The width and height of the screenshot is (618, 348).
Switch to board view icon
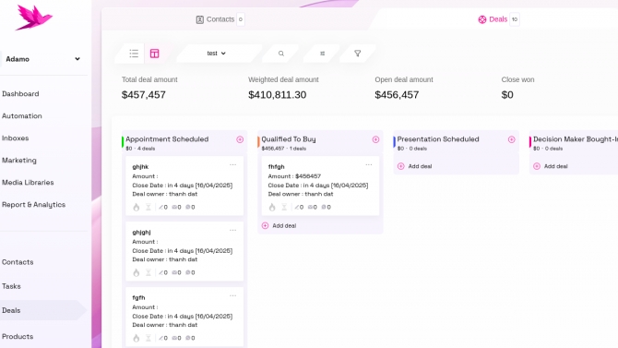tap(155, 54)
